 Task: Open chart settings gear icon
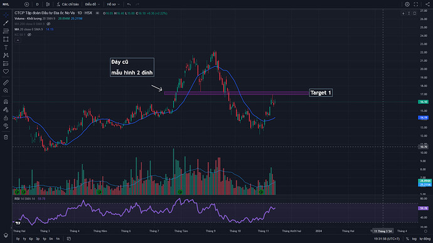407,4
